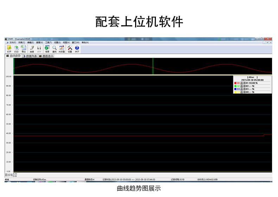Open the 工具(T) menu

[48, 42]
